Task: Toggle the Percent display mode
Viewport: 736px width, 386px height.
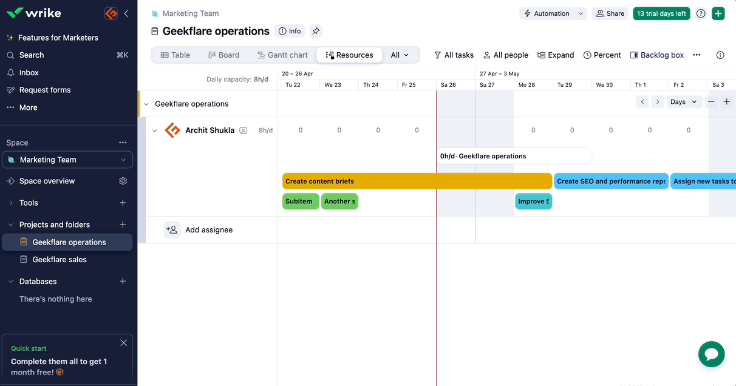Action: 602,55
